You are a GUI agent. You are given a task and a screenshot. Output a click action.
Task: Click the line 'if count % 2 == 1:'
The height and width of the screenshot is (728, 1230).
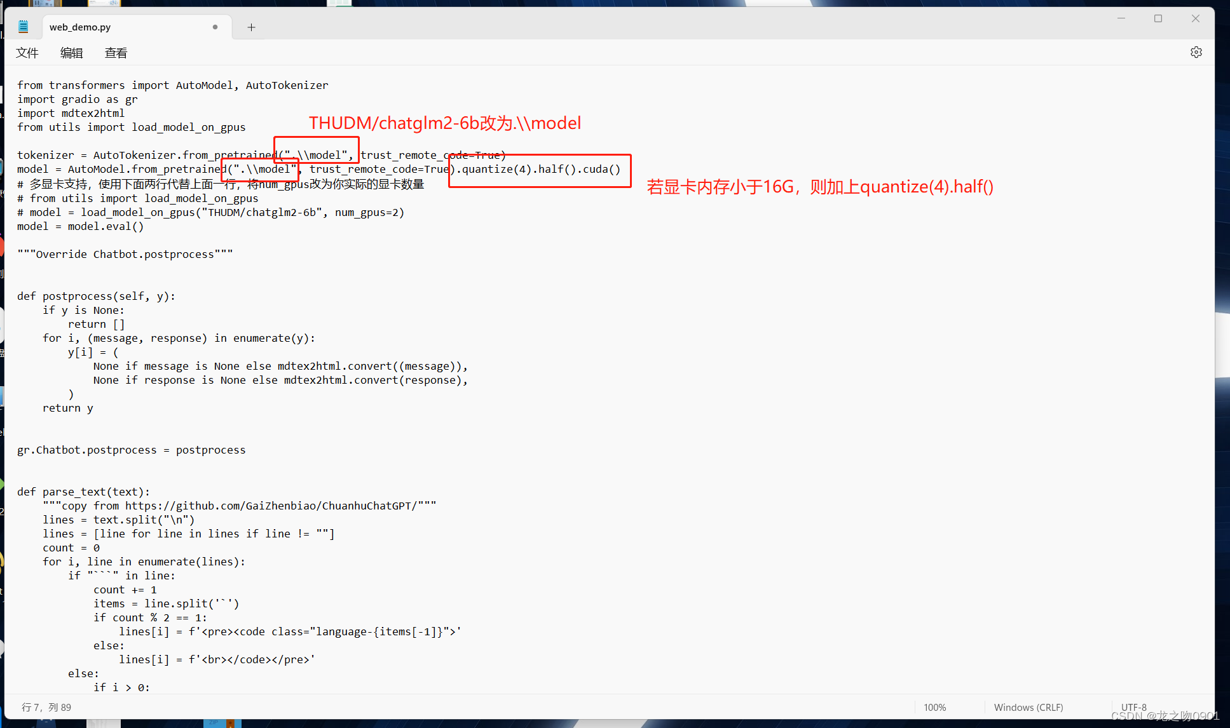coord(150,617)
